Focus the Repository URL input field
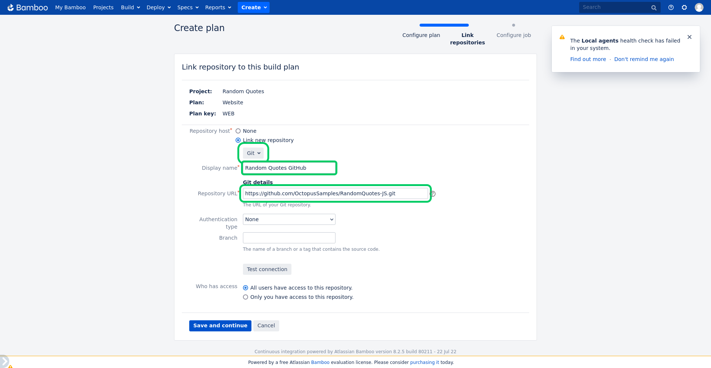The width and height of the screenshot is (711, 368). pyautogui.click(x=336, y=193)
